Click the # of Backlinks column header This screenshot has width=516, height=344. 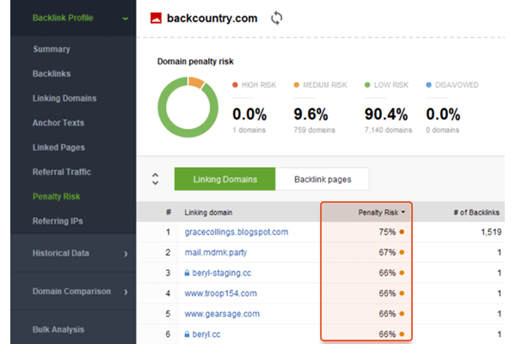point(476,212)
